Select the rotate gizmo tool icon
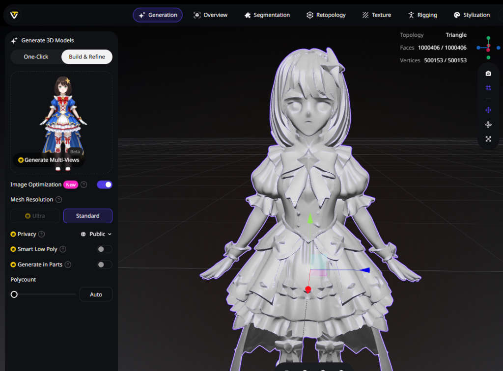The height and width of the screenshot is (371, 503). click(488, 125)
